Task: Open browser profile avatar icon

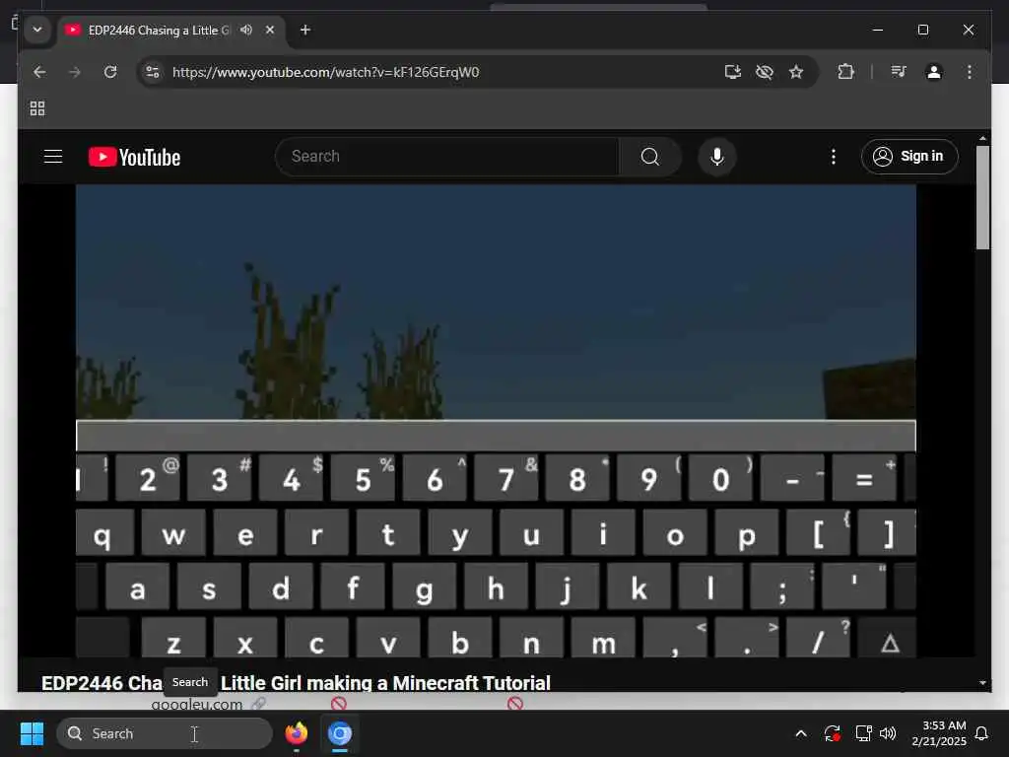Action: 934,72
